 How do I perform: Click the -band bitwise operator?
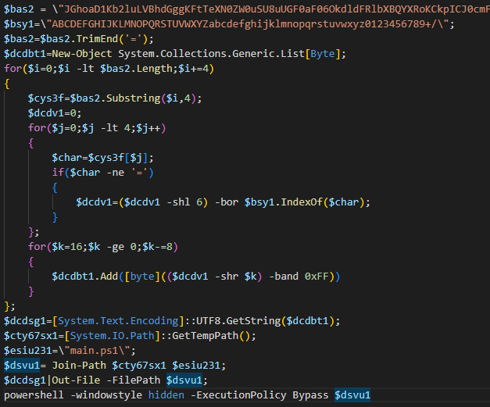pos(284,277)
